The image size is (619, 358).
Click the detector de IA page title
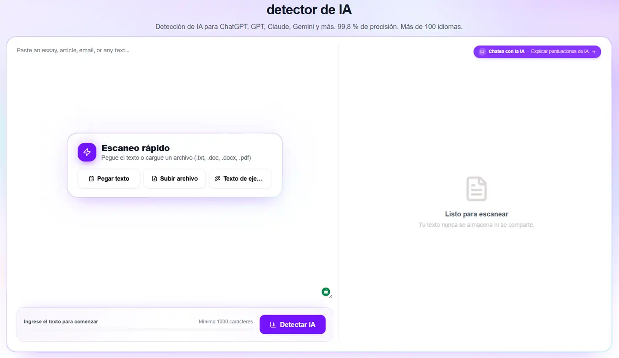tap(309, 9)
